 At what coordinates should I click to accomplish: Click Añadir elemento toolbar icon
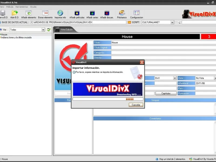[x=29, y=13]
